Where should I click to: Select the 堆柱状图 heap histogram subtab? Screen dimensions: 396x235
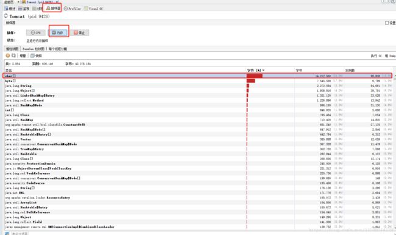click(12, 49)
